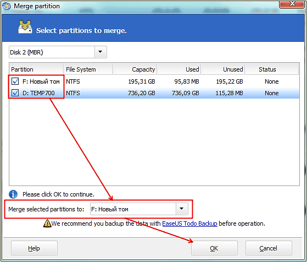Uncheck the F: Новый том partition
This screenshot has width=307, height=262.
point(15,81)
